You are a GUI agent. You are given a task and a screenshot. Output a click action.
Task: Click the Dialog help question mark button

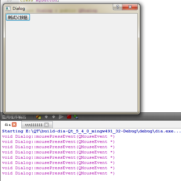point(117,7)
